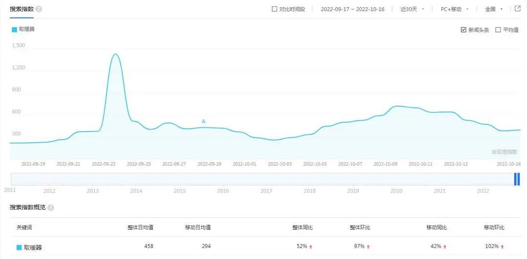527x259 pixels.
Task: Click the blue range handle on year timeline
Action: 516,179
